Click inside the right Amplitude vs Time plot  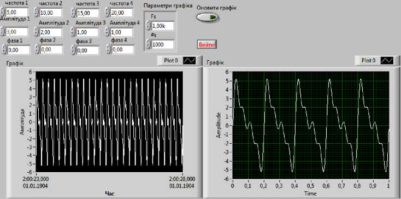point(311,125)
